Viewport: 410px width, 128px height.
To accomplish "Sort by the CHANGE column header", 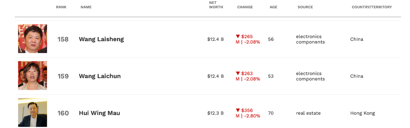I will (x=245, y=7).
